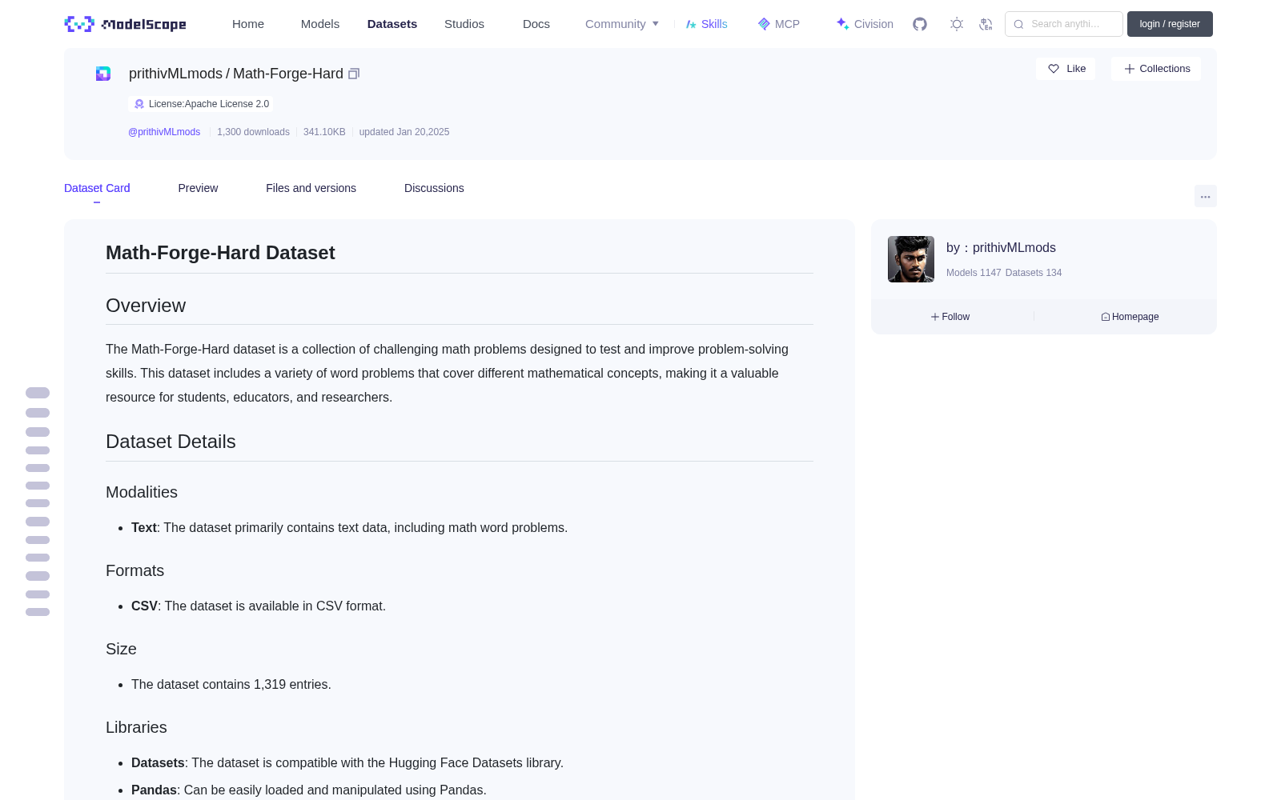Add dataset to Collections
This screenshot has height=800, width=1281.
(x=1156, y=69)
